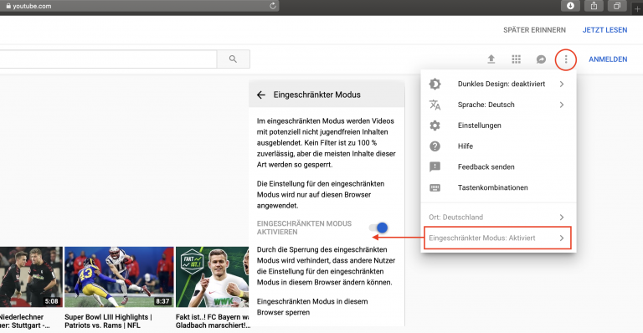The height and width of the screenshot is (333, 643).
Task: Click JETZT LESEN button
Action: click(x=604, y=30)
